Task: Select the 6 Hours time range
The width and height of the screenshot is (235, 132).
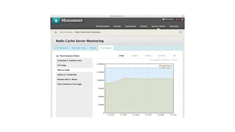Action: point(148,56)
